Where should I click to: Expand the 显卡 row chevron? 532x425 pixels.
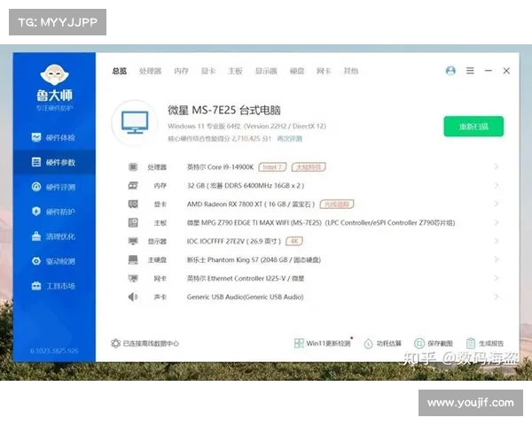(x=497, y=204)
